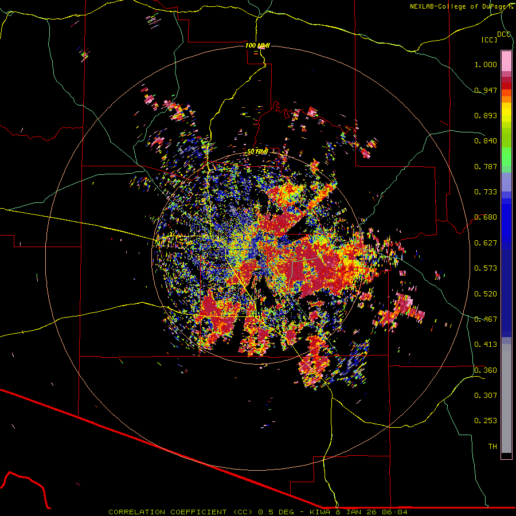Select the 1.000 scale value

486,64
